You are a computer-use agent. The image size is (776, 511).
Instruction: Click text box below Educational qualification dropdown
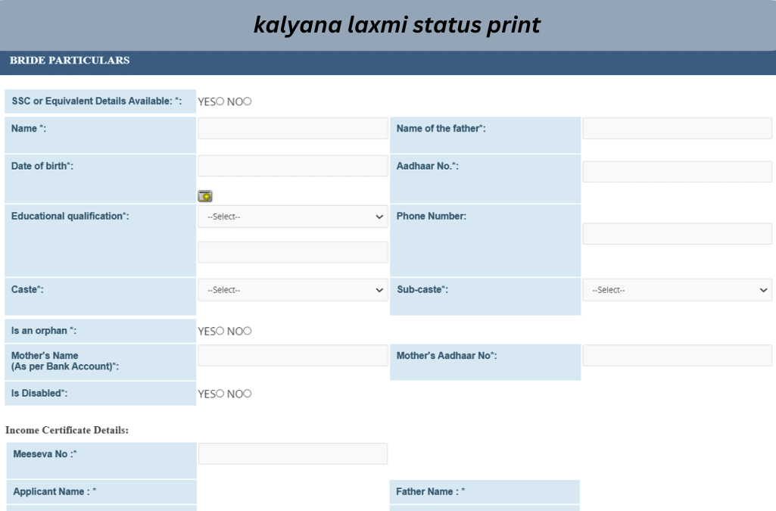click(x=292, y=252)
